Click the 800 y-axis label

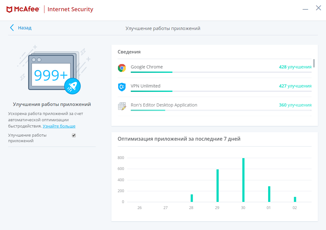point(121,158)
